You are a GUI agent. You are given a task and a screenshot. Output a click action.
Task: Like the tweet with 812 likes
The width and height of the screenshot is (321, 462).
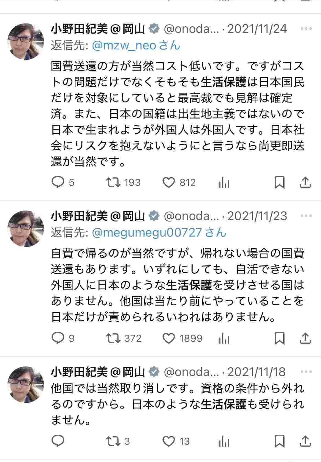coord(169,182)
